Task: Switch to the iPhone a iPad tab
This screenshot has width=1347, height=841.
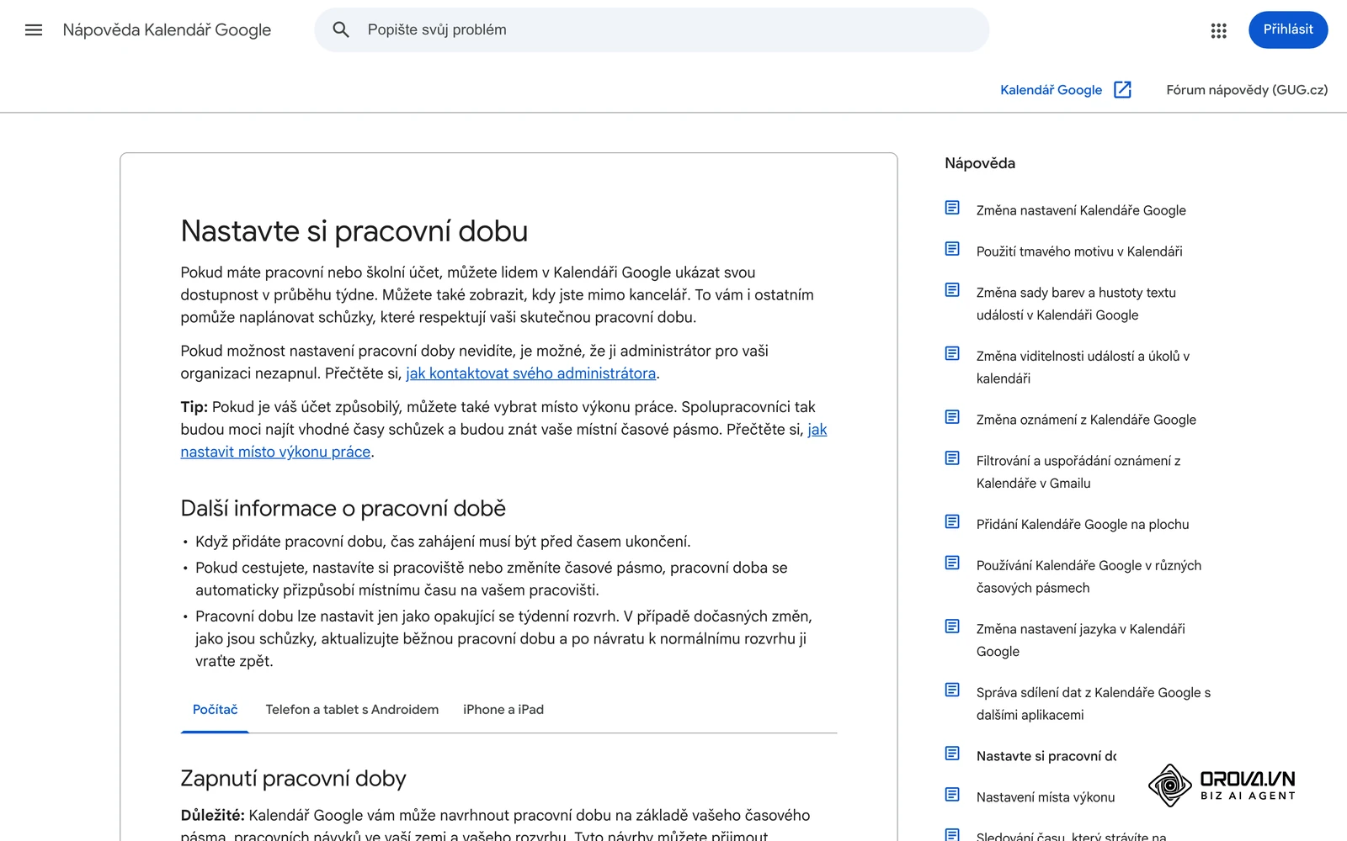Action: point(503,710)
